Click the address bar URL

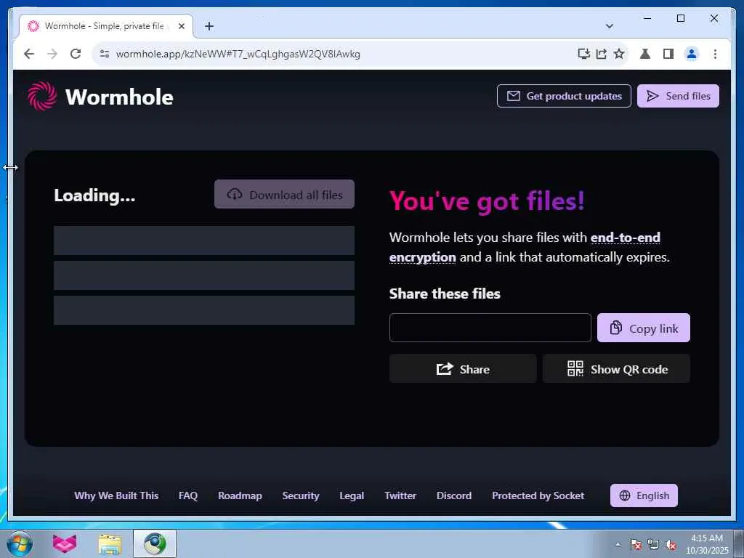[238, 54]
